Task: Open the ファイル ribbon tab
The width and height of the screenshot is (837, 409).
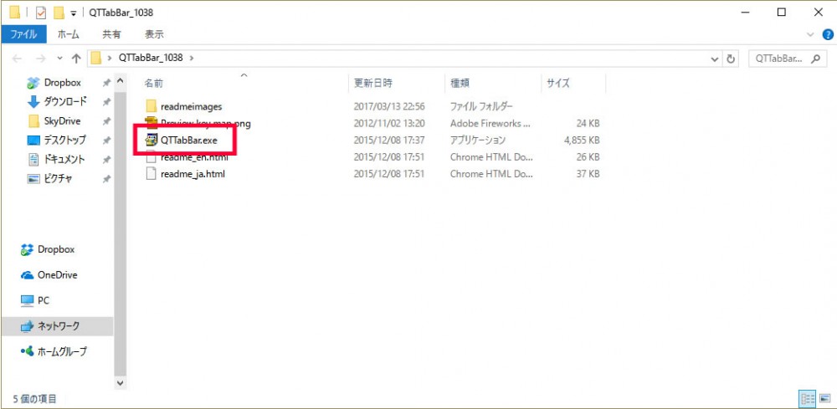Action: click(x=23, y=34)
